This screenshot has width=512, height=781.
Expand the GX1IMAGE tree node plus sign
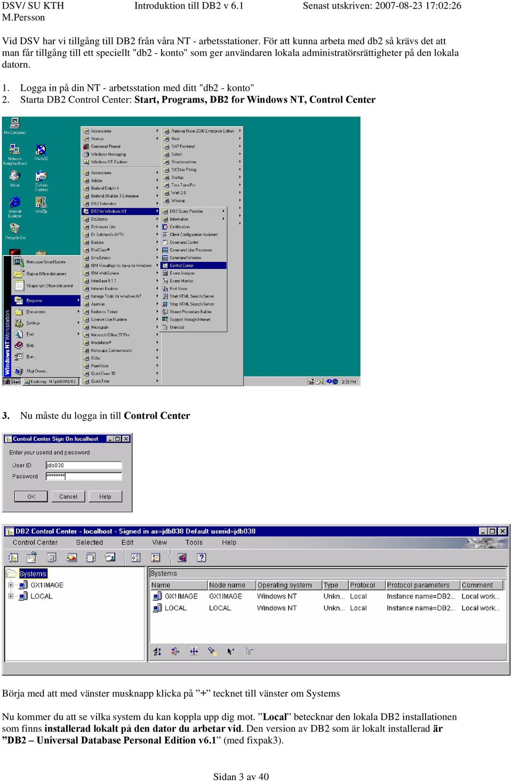point(11,585)
